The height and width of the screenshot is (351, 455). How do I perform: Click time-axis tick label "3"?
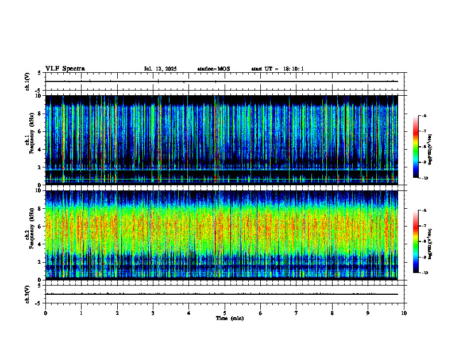pos(153,313)
